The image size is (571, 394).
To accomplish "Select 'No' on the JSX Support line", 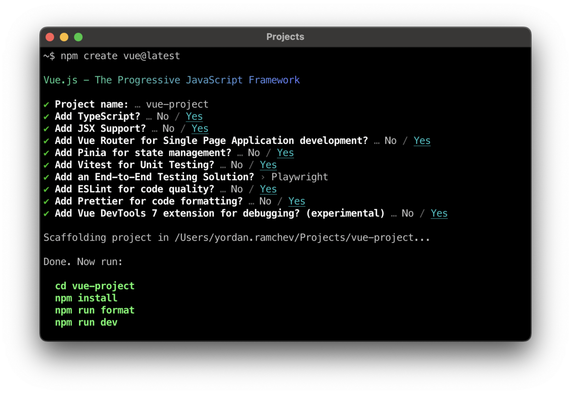I will 168,129.
